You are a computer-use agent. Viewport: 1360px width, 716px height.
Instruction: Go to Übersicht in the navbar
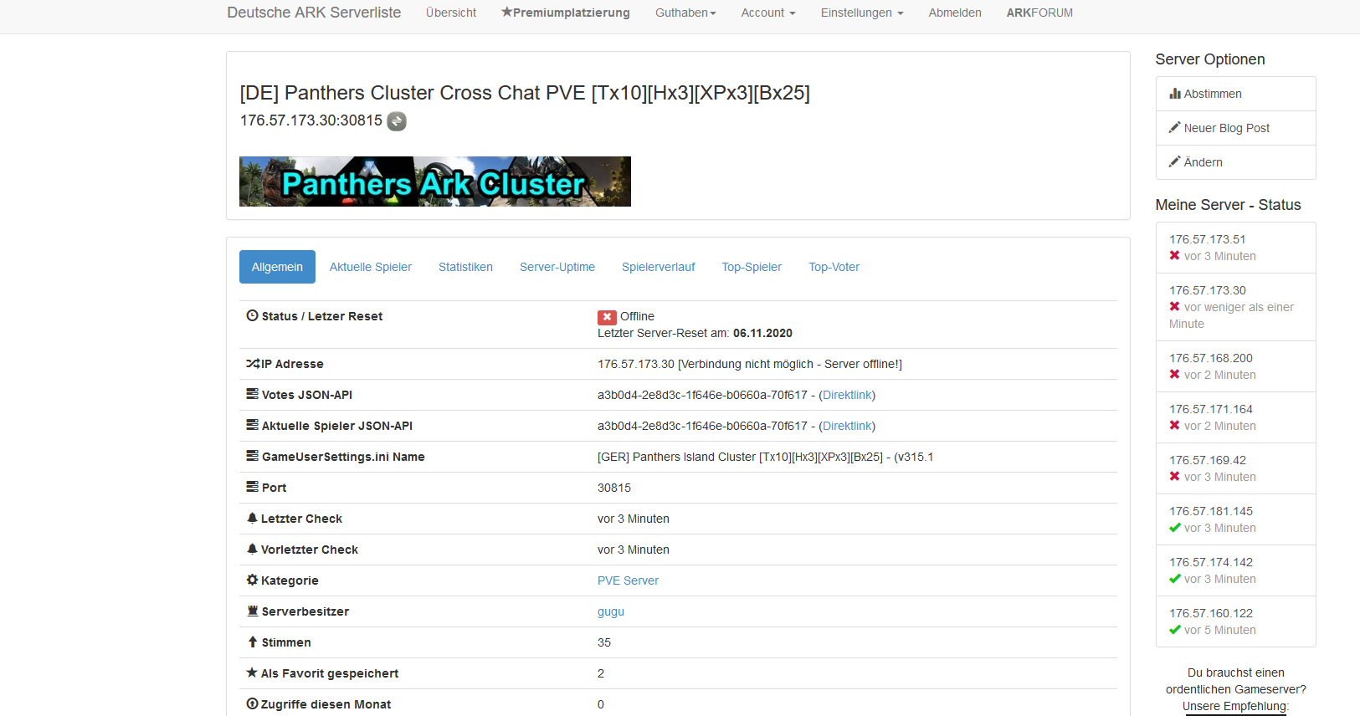[451, 13]
